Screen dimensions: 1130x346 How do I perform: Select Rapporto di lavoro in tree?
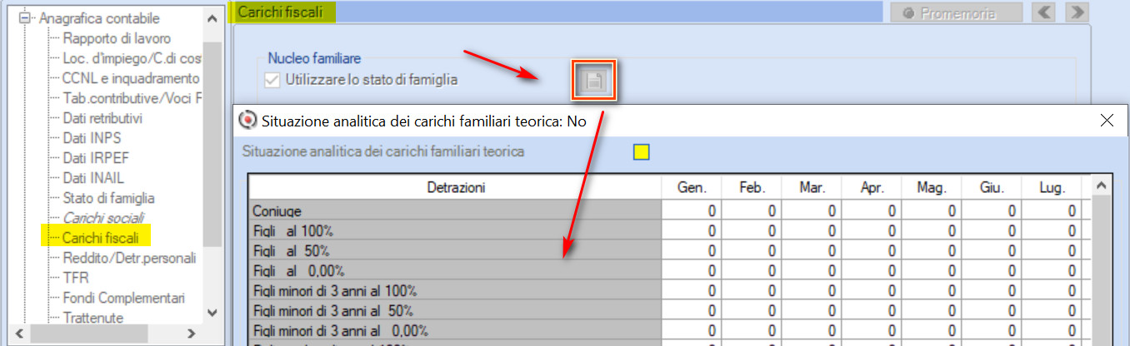pyautogui.click(x=117, y=38)
